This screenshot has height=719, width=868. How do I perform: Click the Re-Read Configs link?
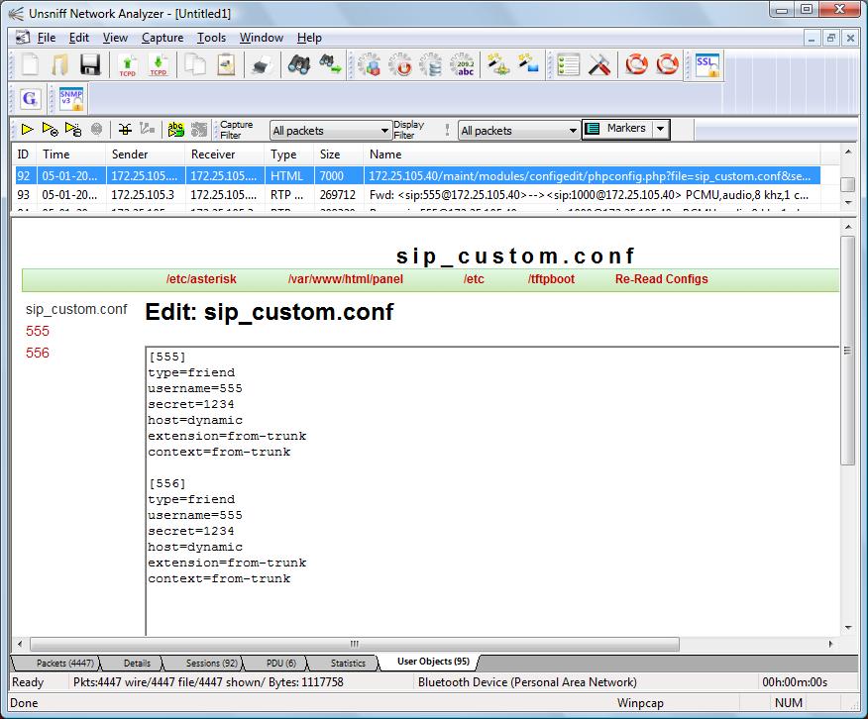point(661,279)
